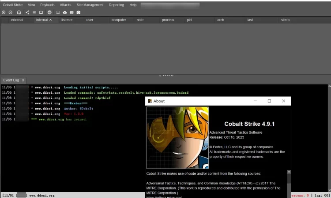Open the Site Management menu

(x=90, y=5)
